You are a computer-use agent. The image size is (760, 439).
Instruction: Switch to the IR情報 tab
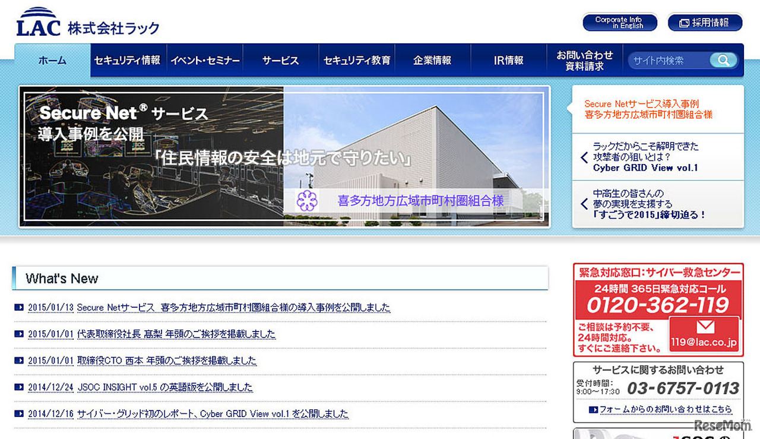click(x=509, y=59)
